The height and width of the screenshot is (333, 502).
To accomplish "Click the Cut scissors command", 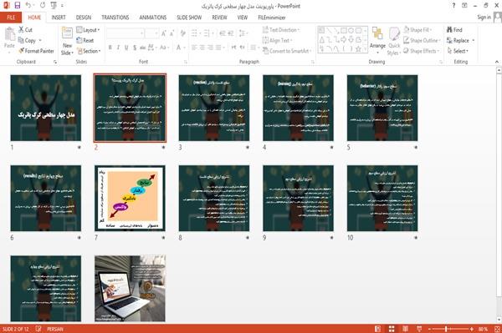I will pyautogui.click(x=25, y=30).
